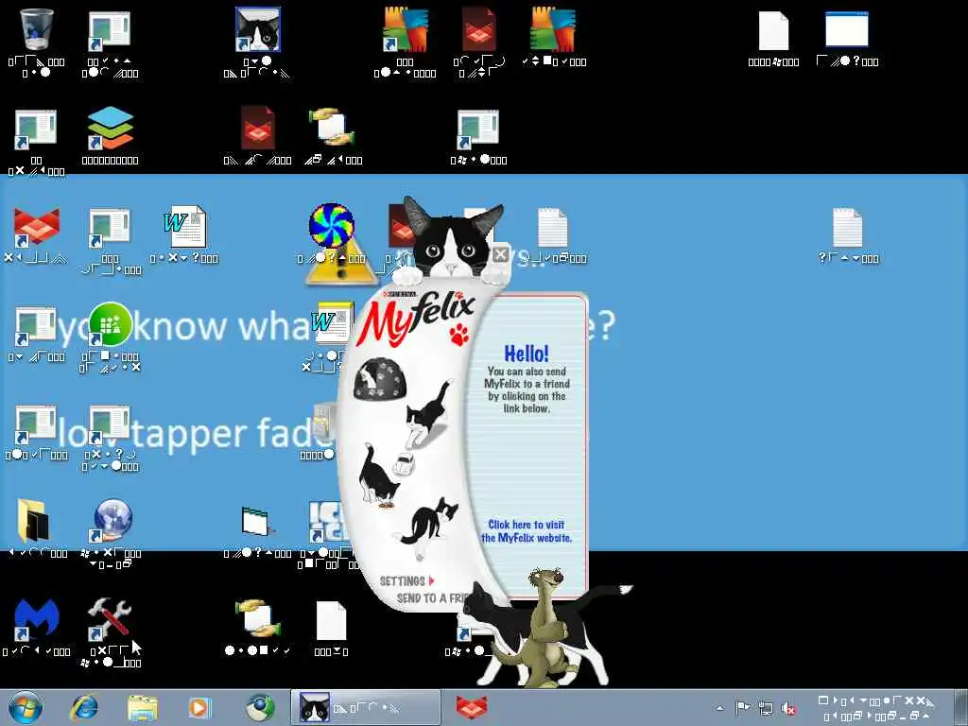Open the red fox desktop shortcut
Viewport: 968px width, 726px height.
(36, 227)
